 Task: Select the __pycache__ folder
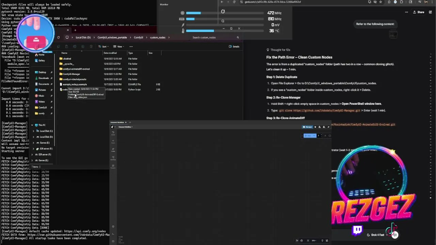coord(67,64)
